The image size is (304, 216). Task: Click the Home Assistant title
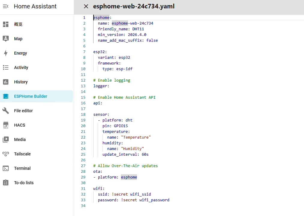coord(35,6)
